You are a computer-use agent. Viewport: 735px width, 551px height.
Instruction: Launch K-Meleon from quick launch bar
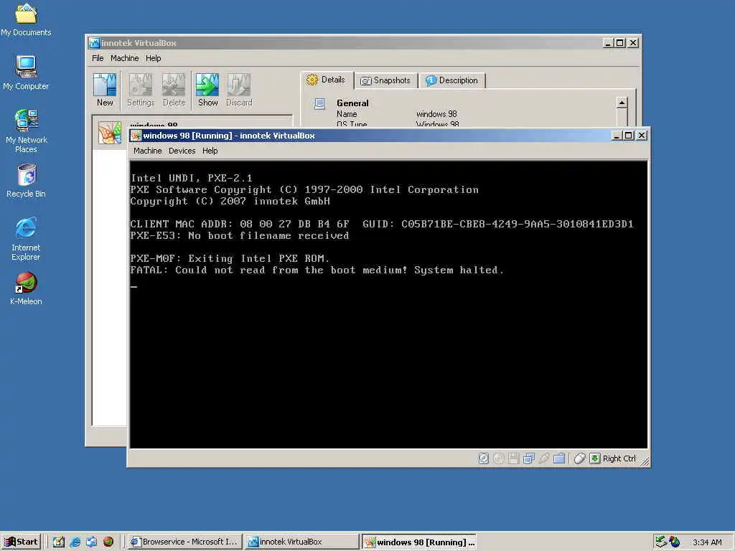(x=108, y=542)
